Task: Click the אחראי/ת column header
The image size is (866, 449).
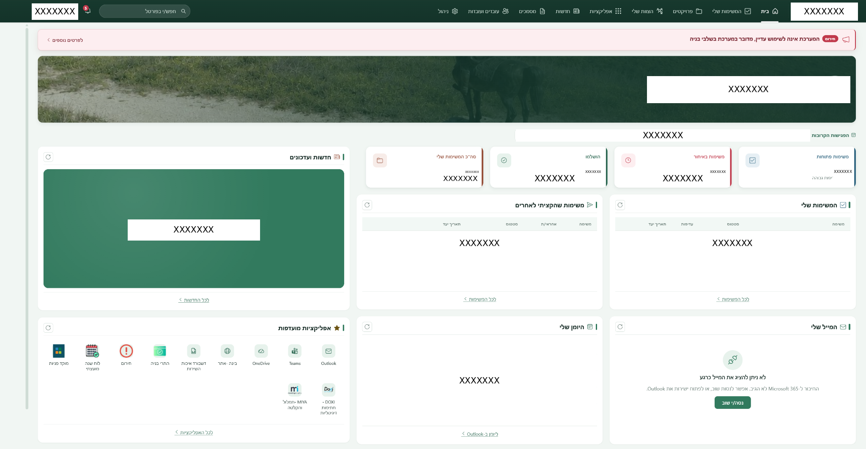Action: 548,224
